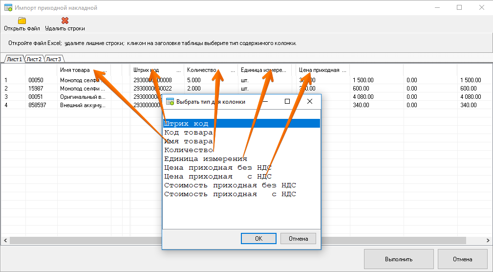The image size is (493, 272).
Task: Click cell 858597 in row 4
Action: (x=41, y=105)
